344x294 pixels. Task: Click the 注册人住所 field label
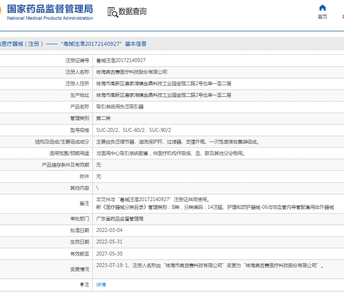coord(77,84)
